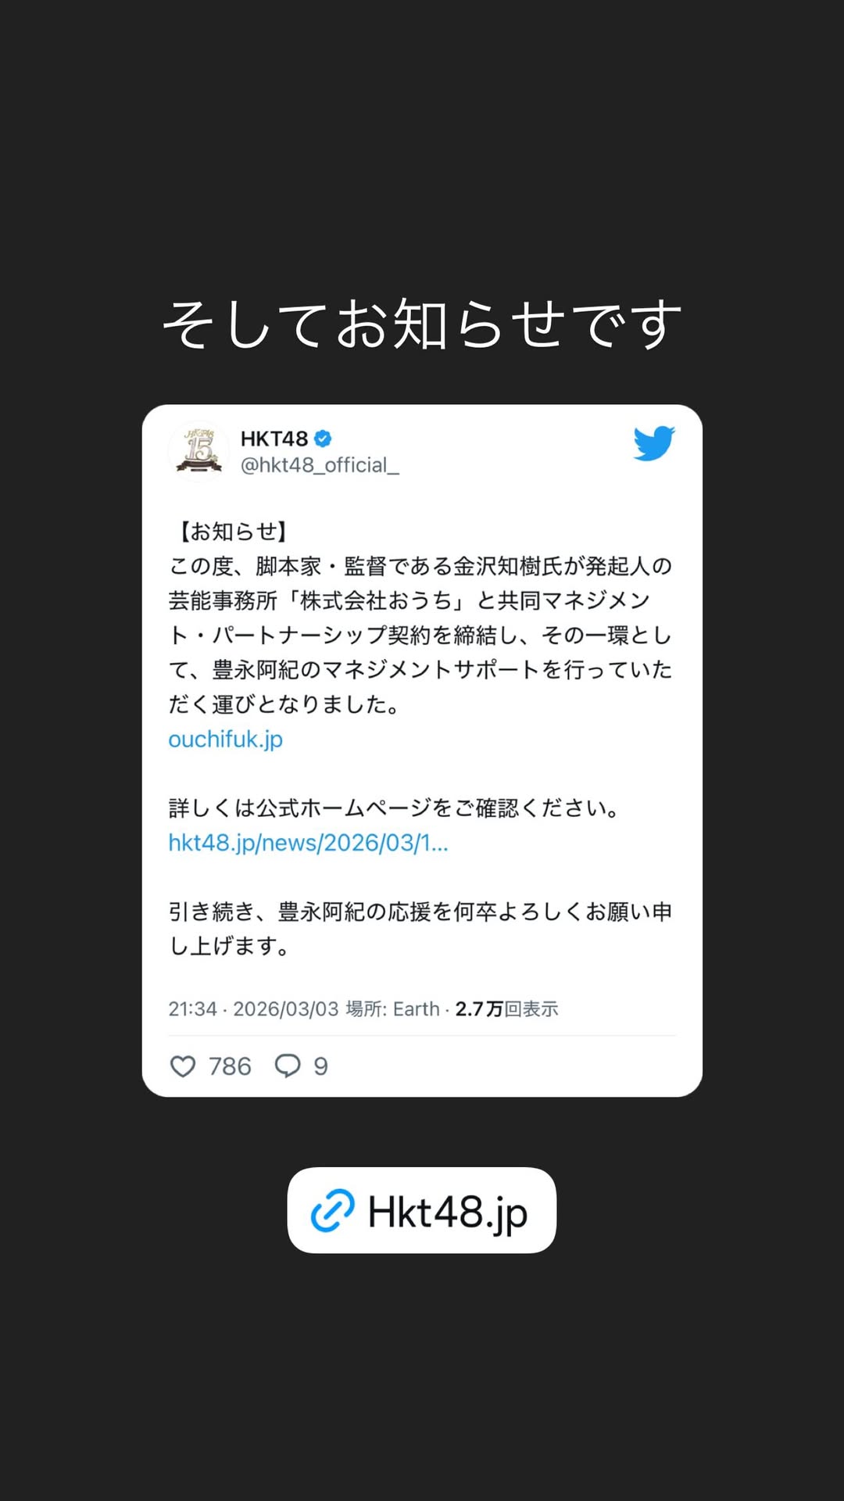Select the HKT48 account name
844x1501 pixels.
click(274, 439)
